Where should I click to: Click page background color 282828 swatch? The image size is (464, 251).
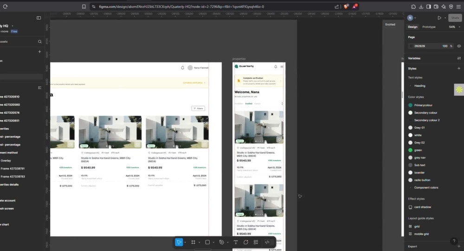(x=411, y=46)
